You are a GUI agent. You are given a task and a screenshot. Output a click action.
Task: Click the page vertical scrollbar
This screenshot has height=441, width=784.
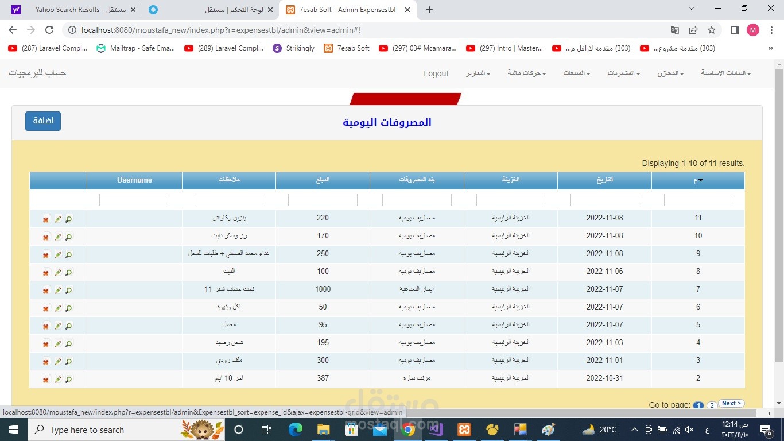779,215
